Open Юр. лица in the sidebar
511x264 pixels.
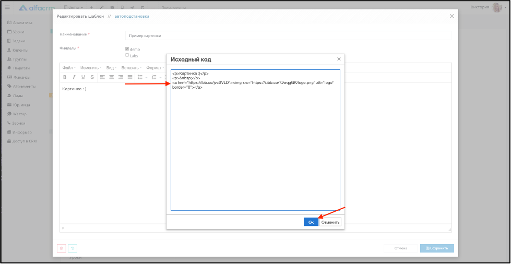coord(19,105)
